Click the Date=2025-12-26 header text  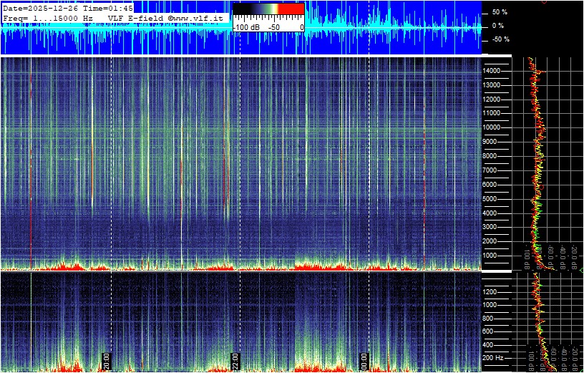pos(42,9)
